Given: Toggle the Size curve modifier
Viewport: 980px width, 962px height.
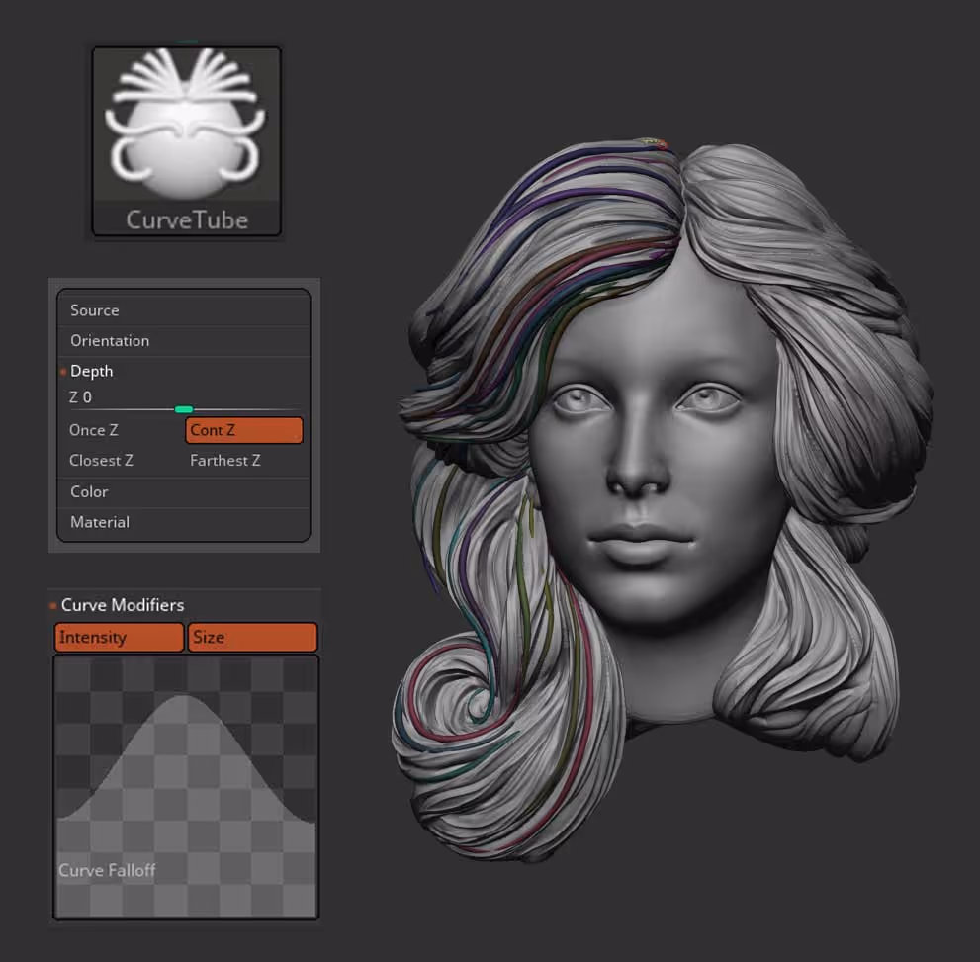Looking at the screenshot, I should coord(252,637).
